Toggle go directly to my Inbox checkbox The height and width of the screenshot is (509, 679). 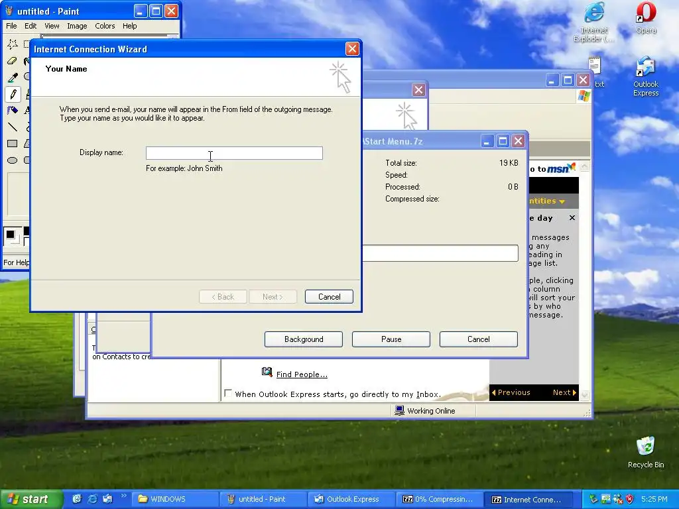pos(228,393)
